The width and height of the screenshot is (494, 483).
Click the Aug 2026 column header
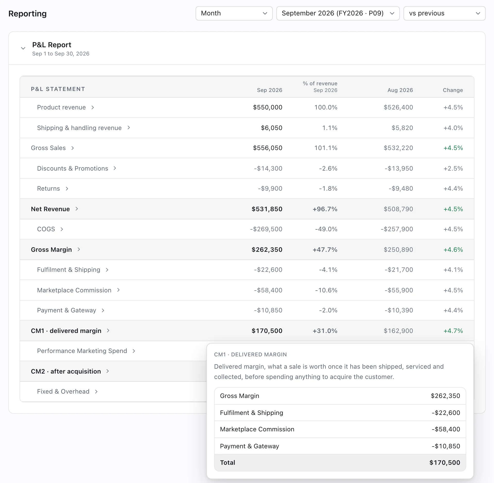400,90
